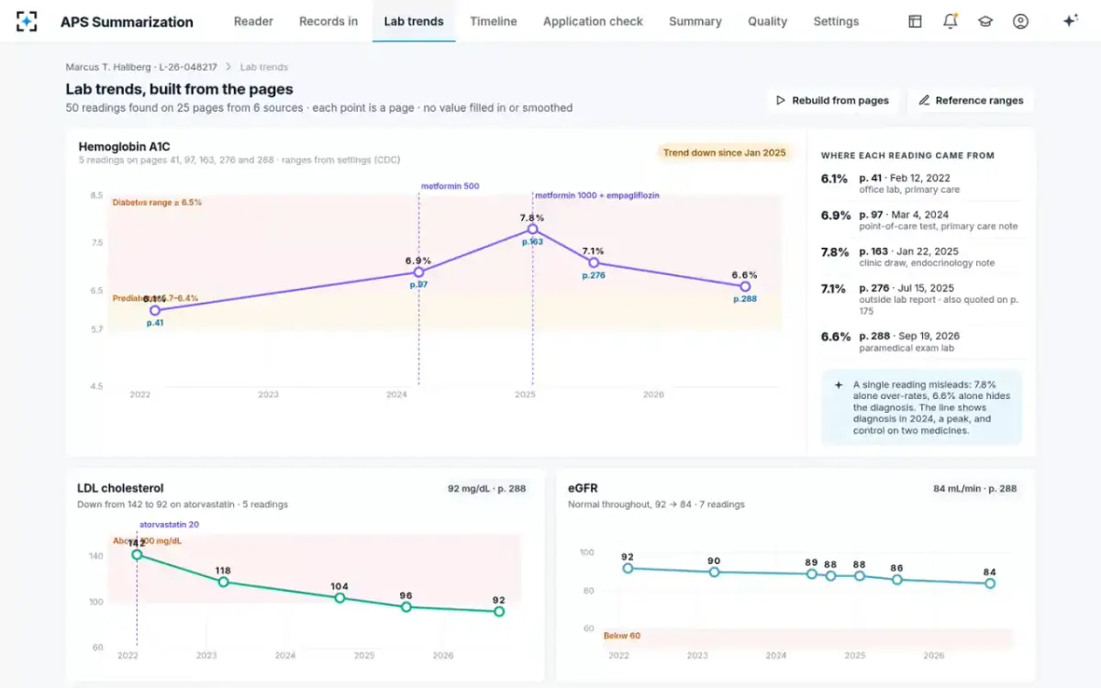Click the Hemoglobin A1C chart title
Screen dimensions: 1101x688
click(124, 147)
